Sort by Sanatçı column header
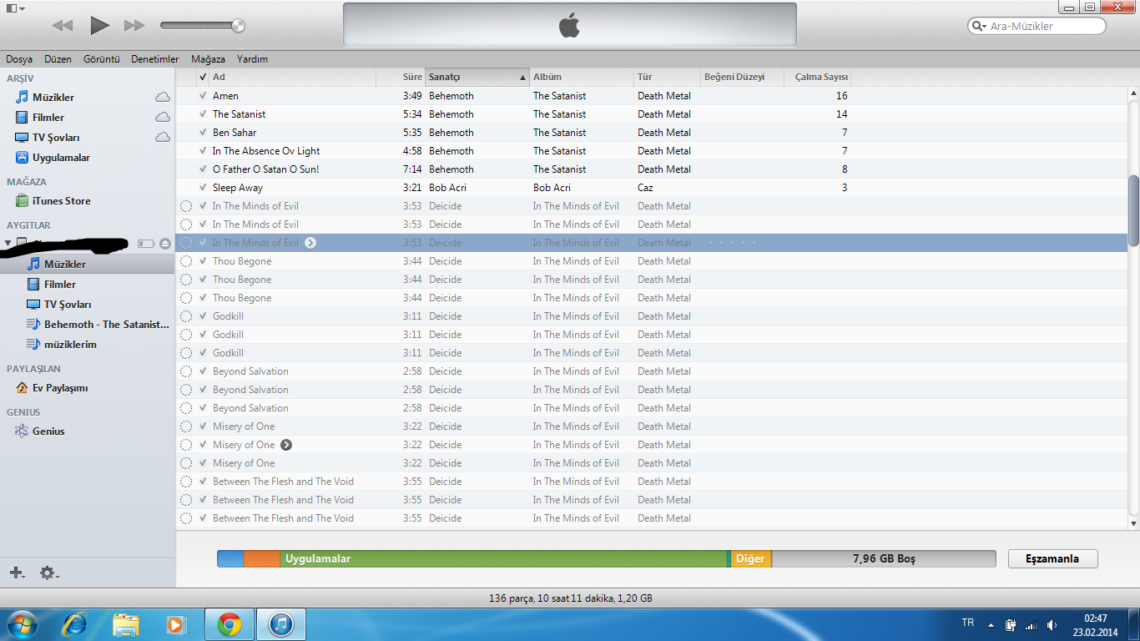Image resolution: width=1140 pixels, height=641 pixels. [x=477, y=77]
